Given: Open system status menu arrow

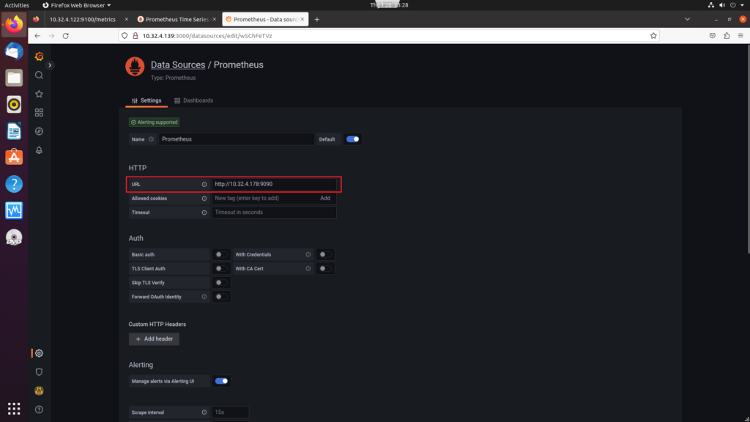Looking at the screenshot, I should pos(743,5).
